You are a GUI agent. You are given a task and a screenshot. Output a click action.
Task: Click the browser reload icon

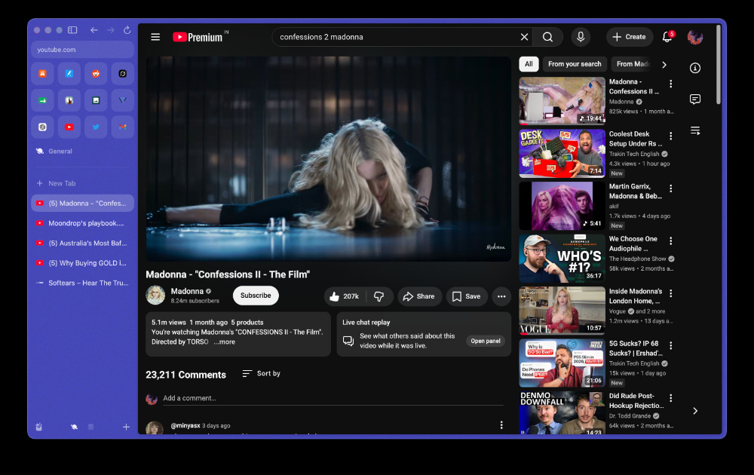[127, 30]
